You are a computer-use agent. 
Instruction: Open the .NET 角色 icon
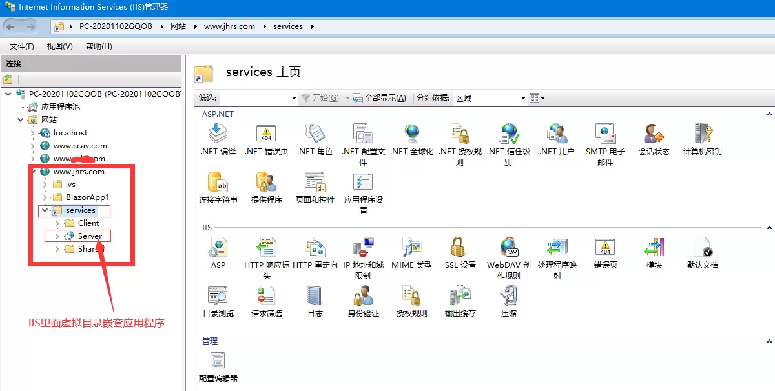[x=315, y=134]
